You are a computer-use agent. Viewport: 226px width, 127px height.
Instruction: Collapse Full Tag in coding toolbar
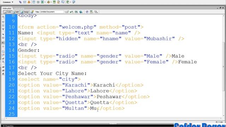point(3,22)
